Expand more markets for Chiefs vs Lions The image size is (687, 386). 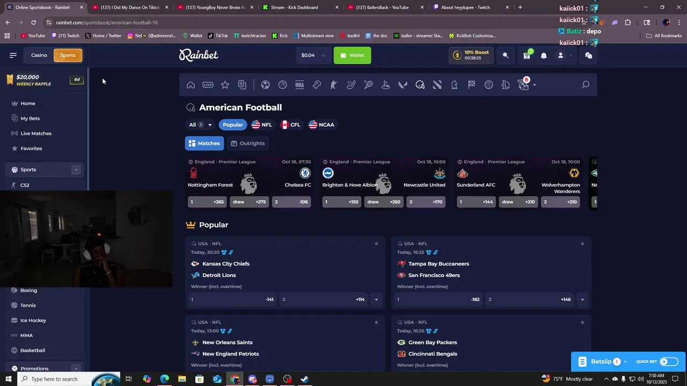pos(376,300)
